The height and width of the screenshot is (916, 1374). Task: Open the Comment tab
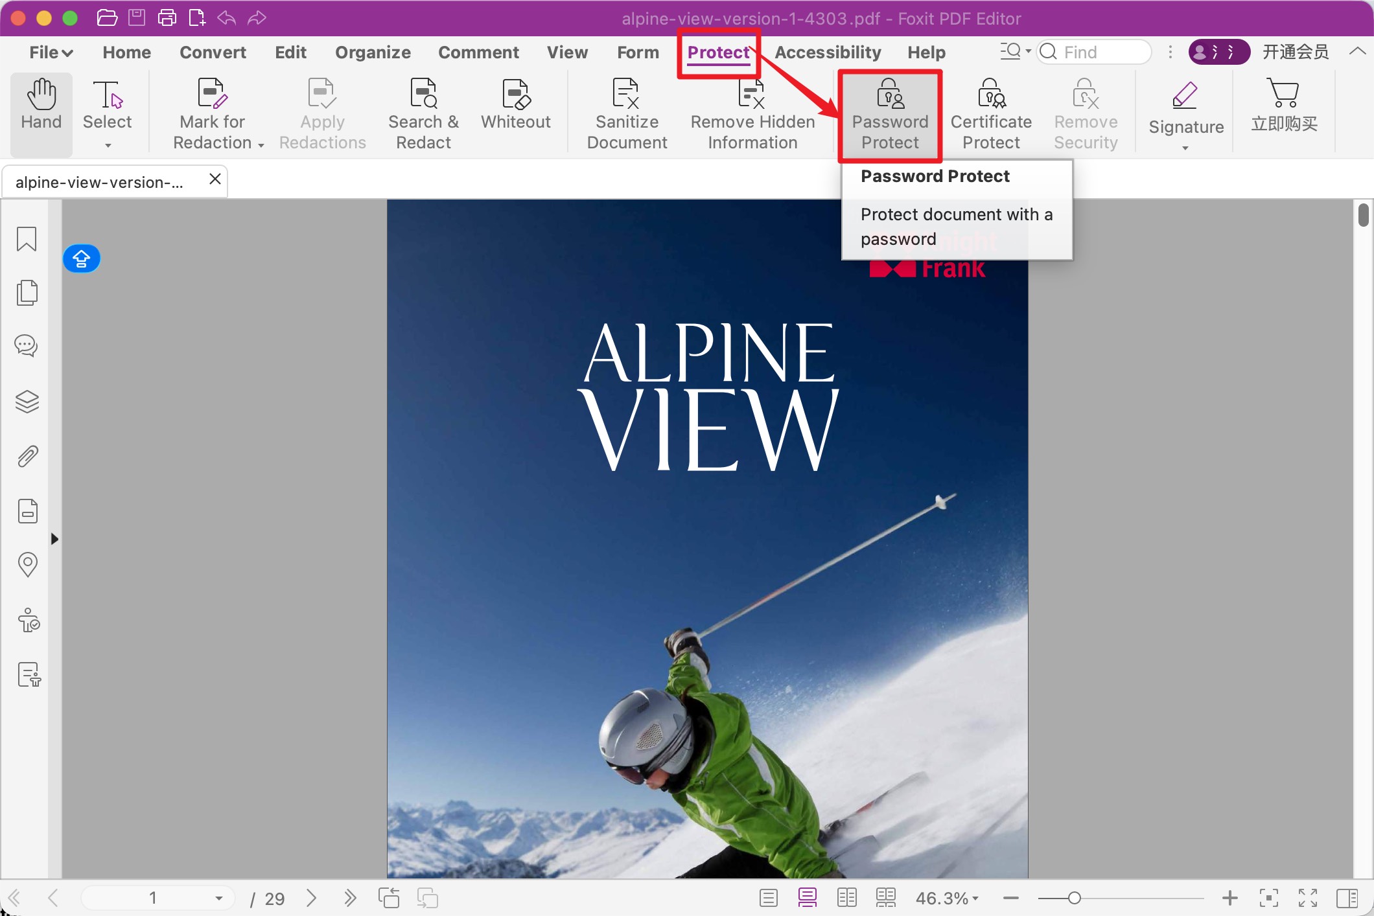(x=478, y=52)
